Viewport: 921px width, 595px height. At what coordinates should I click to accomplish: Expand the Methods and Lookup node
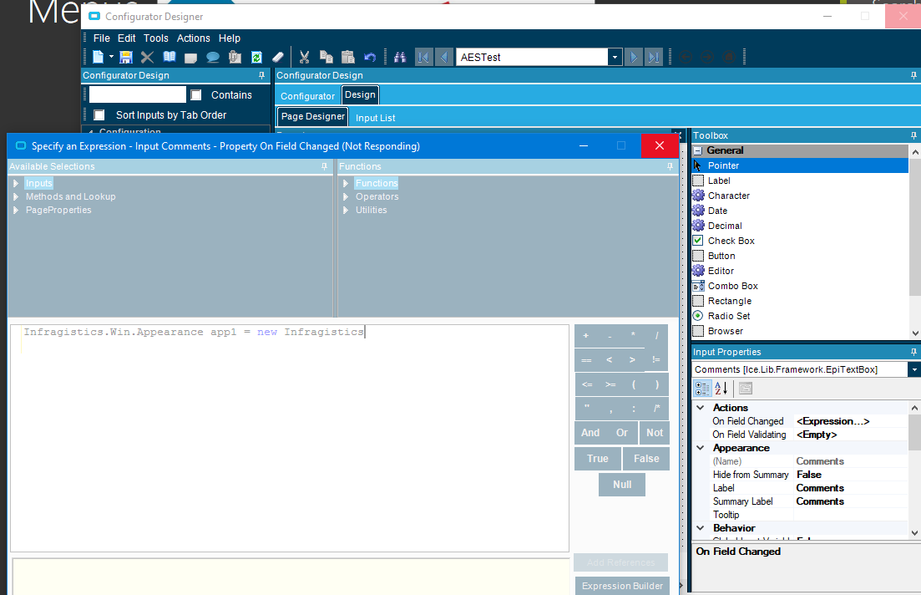[16, 196]
